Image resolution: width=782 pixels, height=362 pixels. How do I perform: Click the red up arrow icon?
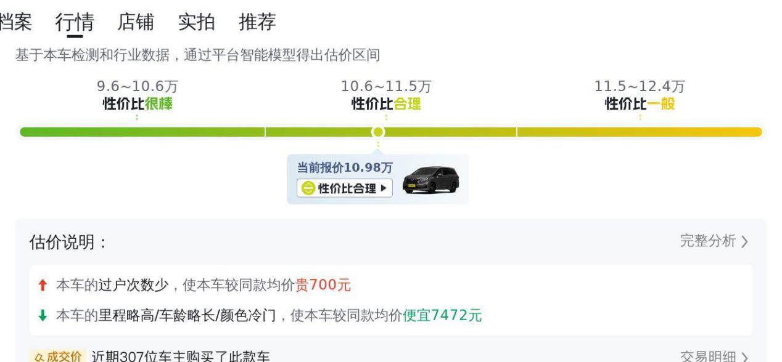43,285
